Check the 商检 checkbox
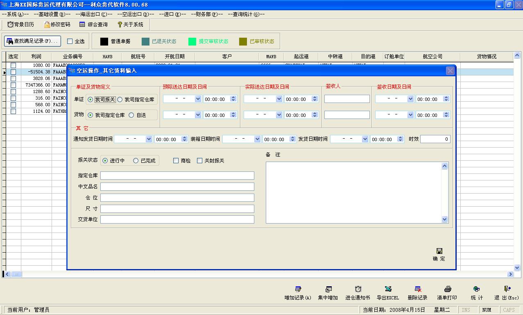 [x=176, y=161]
